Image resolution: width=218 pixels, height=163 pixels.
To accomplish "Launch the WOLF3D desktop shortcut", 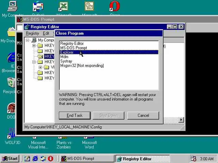I will point(11,133).
